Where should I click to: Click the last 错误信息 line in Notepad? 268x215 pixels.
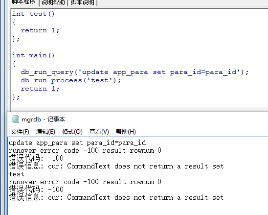(116, 197)
